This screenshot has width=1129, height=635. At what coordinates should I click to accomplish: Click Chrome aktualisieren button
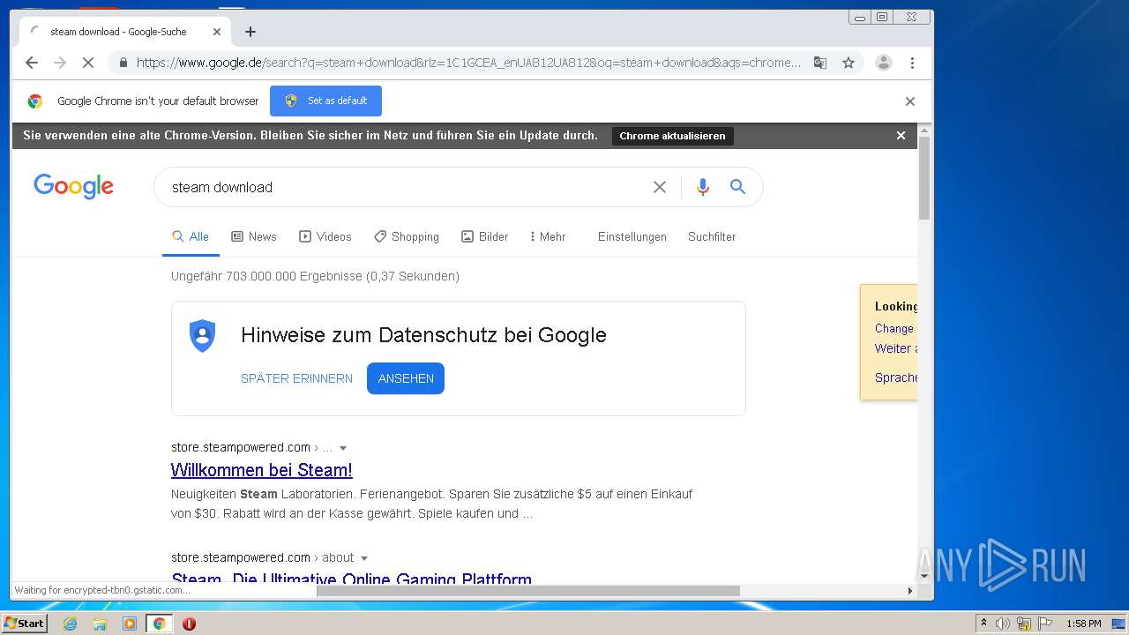(672, 136)
